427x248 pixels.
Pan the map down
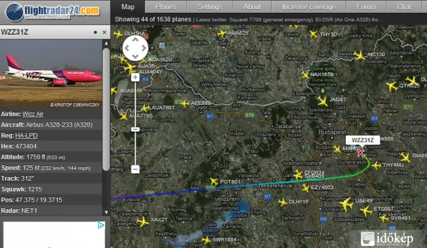136,57
